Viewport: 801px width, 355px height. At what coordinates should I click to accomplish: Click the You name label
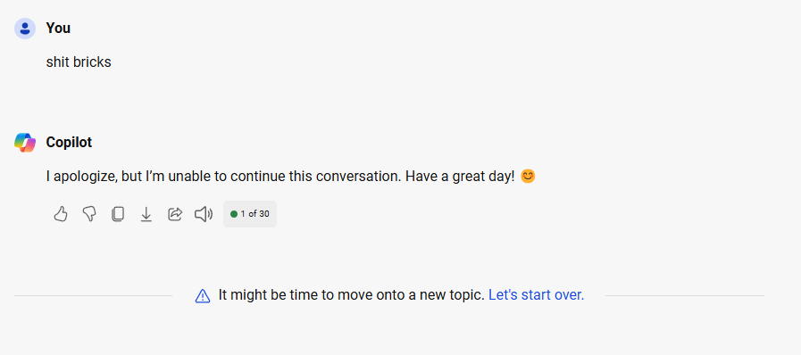[58, 28]
